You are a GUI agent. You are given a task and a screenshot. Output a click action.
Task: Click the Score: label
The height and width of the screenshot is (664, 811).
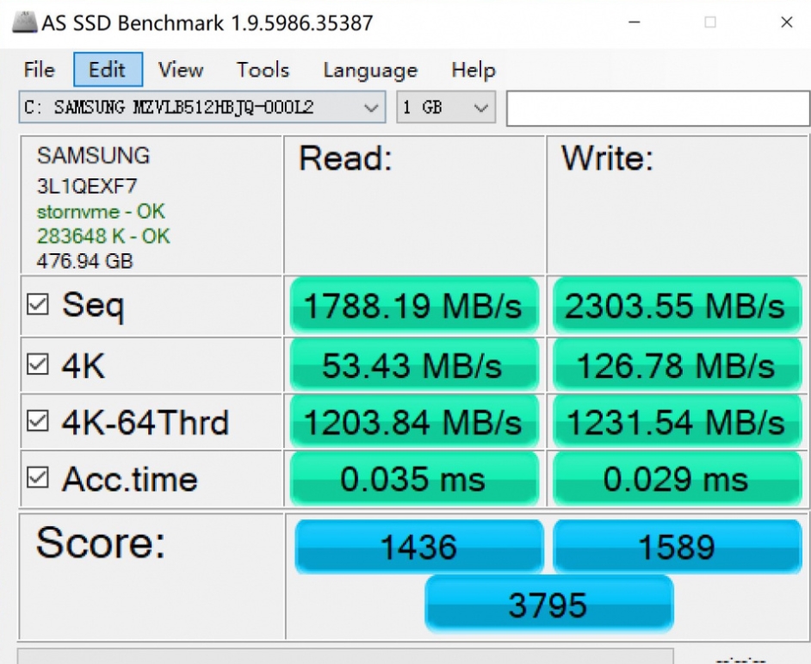pyautogui.click(x=101, y=543)
